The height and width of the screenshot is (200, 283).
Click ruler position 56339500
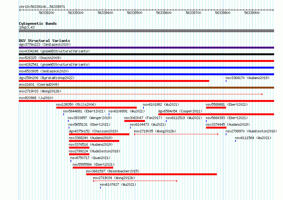(135, 13)
